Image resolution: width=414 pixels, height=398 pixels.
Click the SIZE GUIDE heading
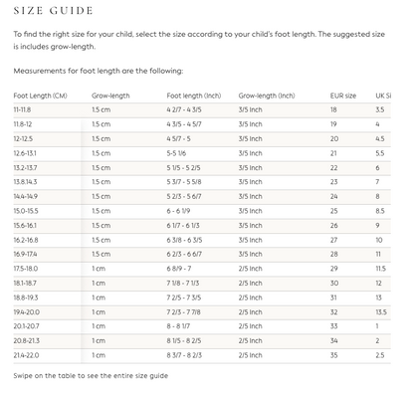click(53, 11)
